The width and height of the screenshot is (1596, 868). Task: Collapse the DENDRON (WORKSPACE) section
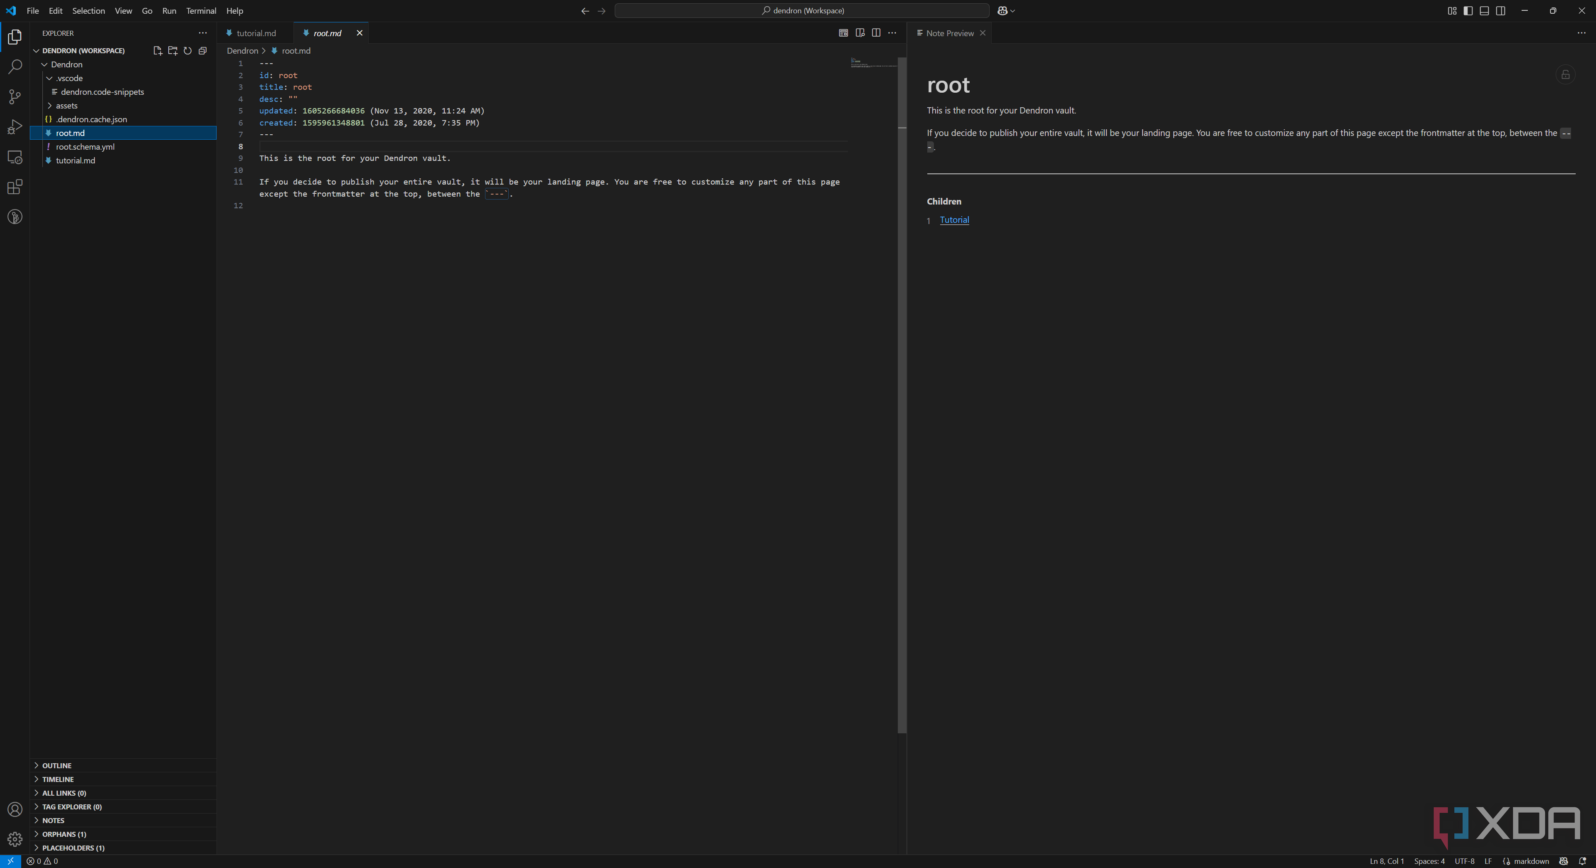(123, 51)
